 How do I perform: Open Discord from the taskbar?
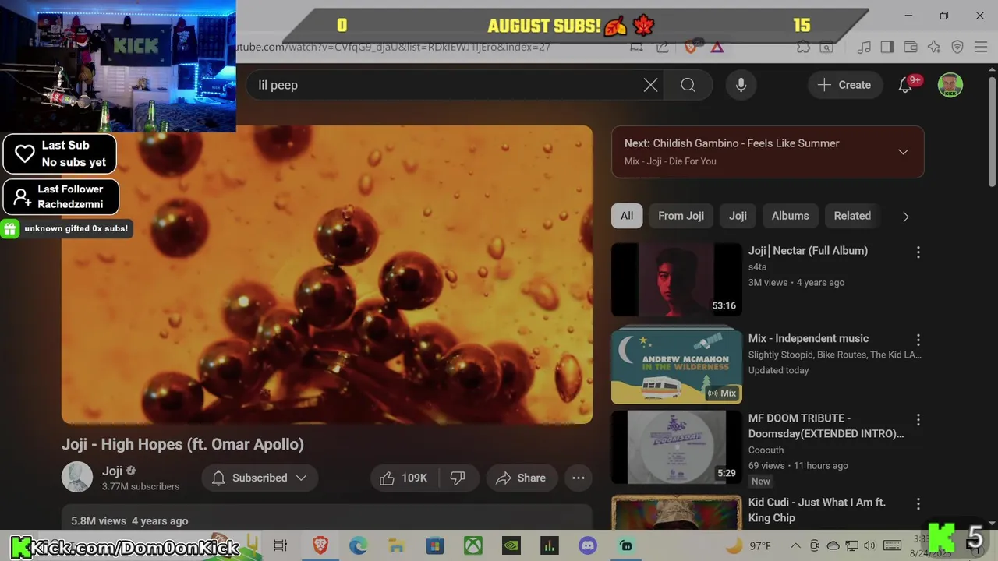coord(588,546)
